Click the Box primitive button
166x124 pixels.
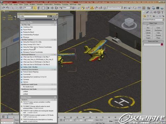point(148,28)
